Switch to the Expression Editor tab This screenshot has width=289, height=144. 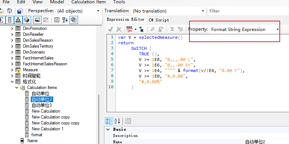(125, 19)
